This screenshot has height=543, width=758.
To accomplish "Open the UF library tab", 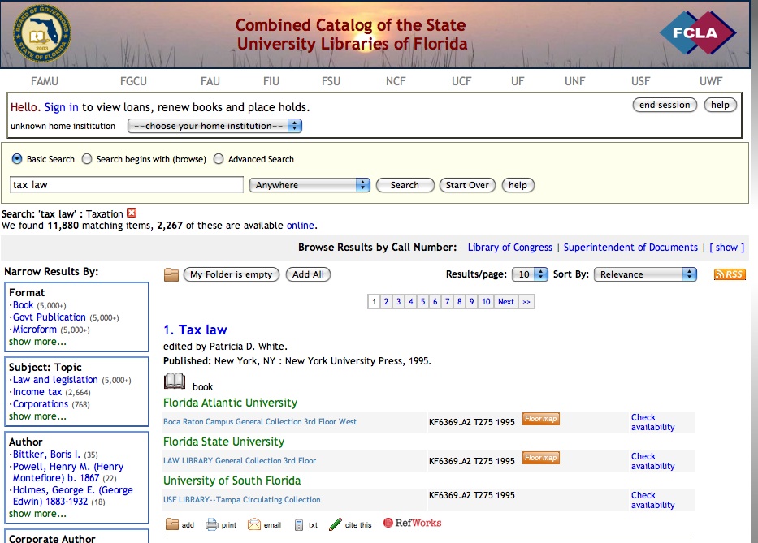I will pyautogui.click(x=518, y=81).
